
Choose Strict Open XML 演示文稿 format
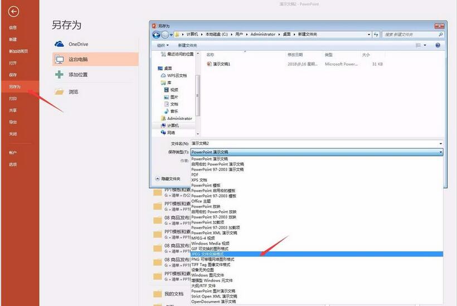point(214,296)
